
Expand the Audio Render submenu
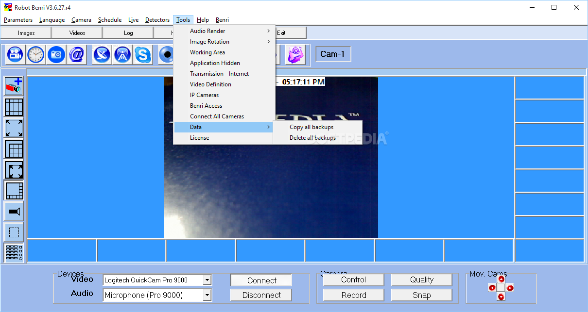(224, 31)
